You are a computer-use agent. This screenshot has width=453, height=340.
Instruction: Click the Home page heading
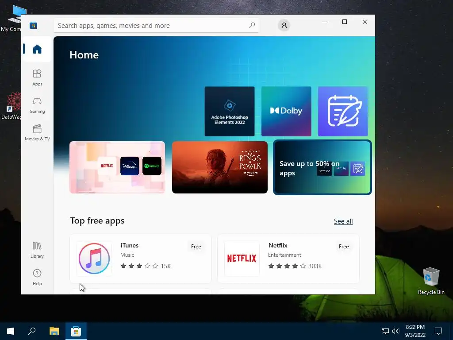tap(84, 55)
